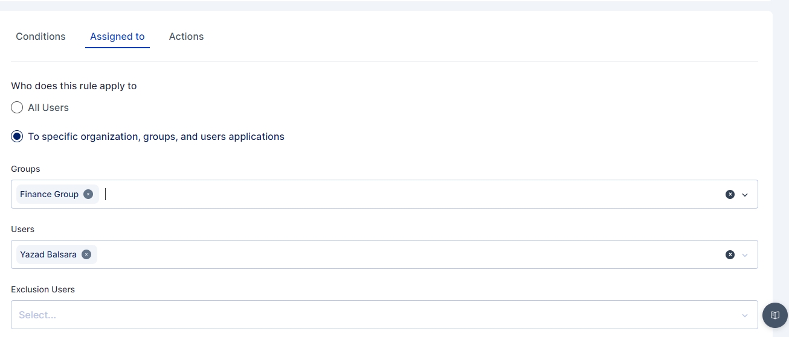Image resolution: width=789 pixels, height=337 pixels.
Task: Click empty area in Users field
Action: (362, 254)
